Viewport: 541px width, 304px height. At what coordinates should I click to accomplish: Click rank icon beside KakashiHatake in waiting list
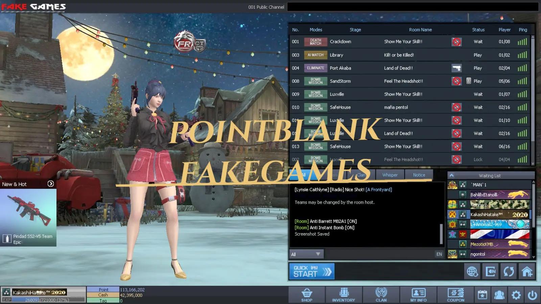click(x=463, y=214)
